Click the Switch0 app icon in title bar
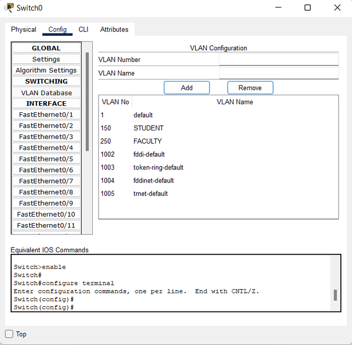 (9, 7)
